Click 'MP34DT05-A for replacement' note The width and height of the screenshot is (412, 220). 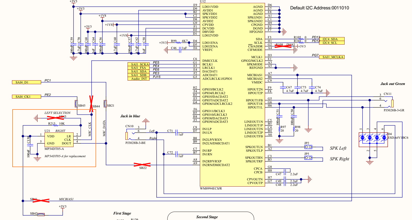tap(65, 156)
